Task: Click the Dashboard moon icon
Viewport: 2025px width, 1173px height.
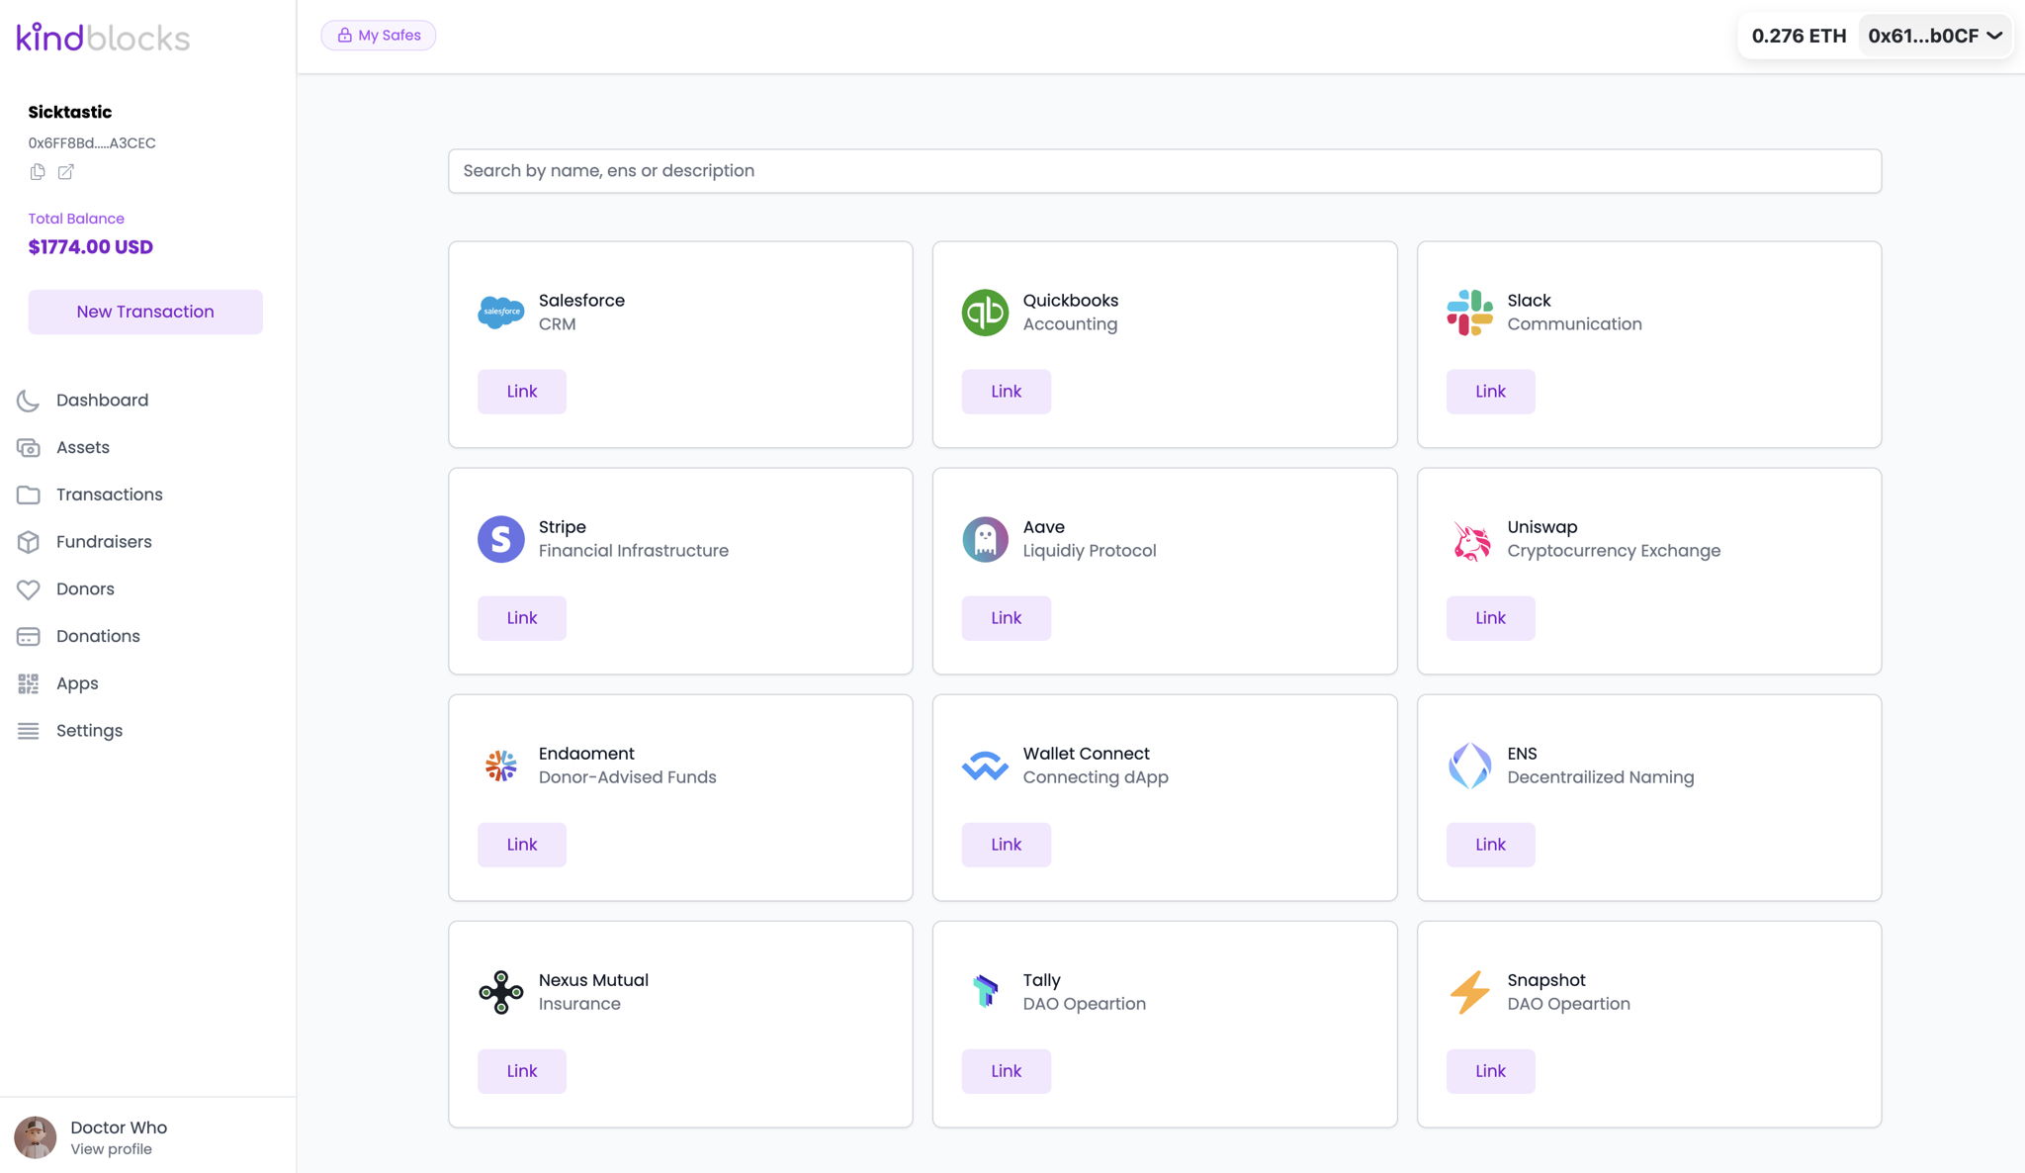Action: 28,401
